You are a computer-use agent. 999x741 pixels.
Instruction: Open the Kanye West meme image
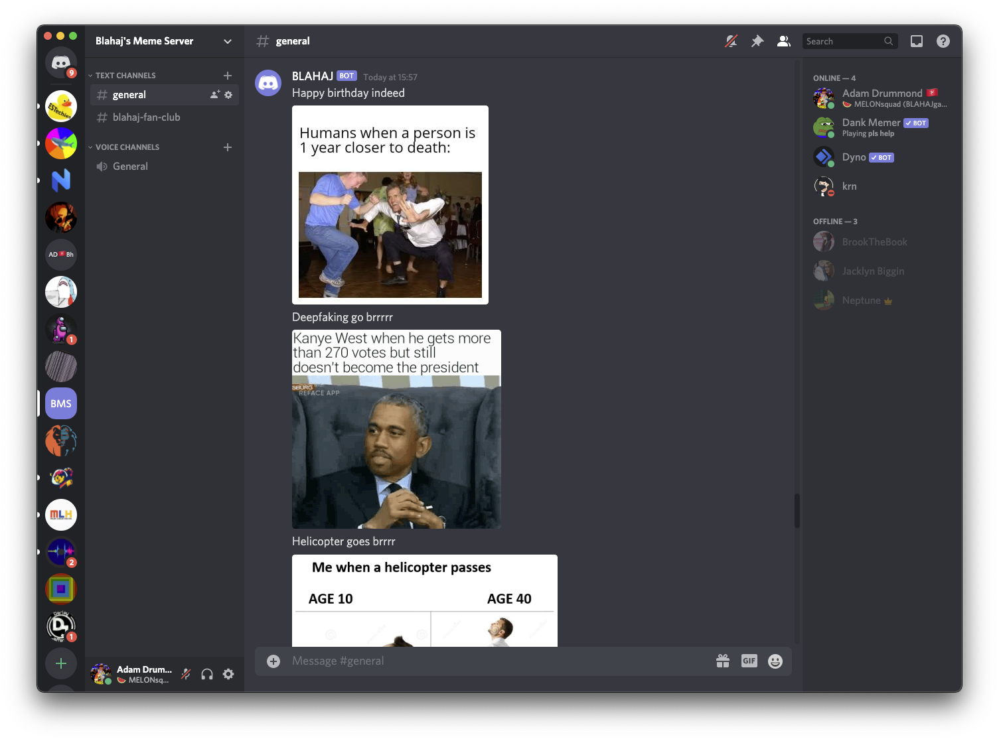(396, 429)
